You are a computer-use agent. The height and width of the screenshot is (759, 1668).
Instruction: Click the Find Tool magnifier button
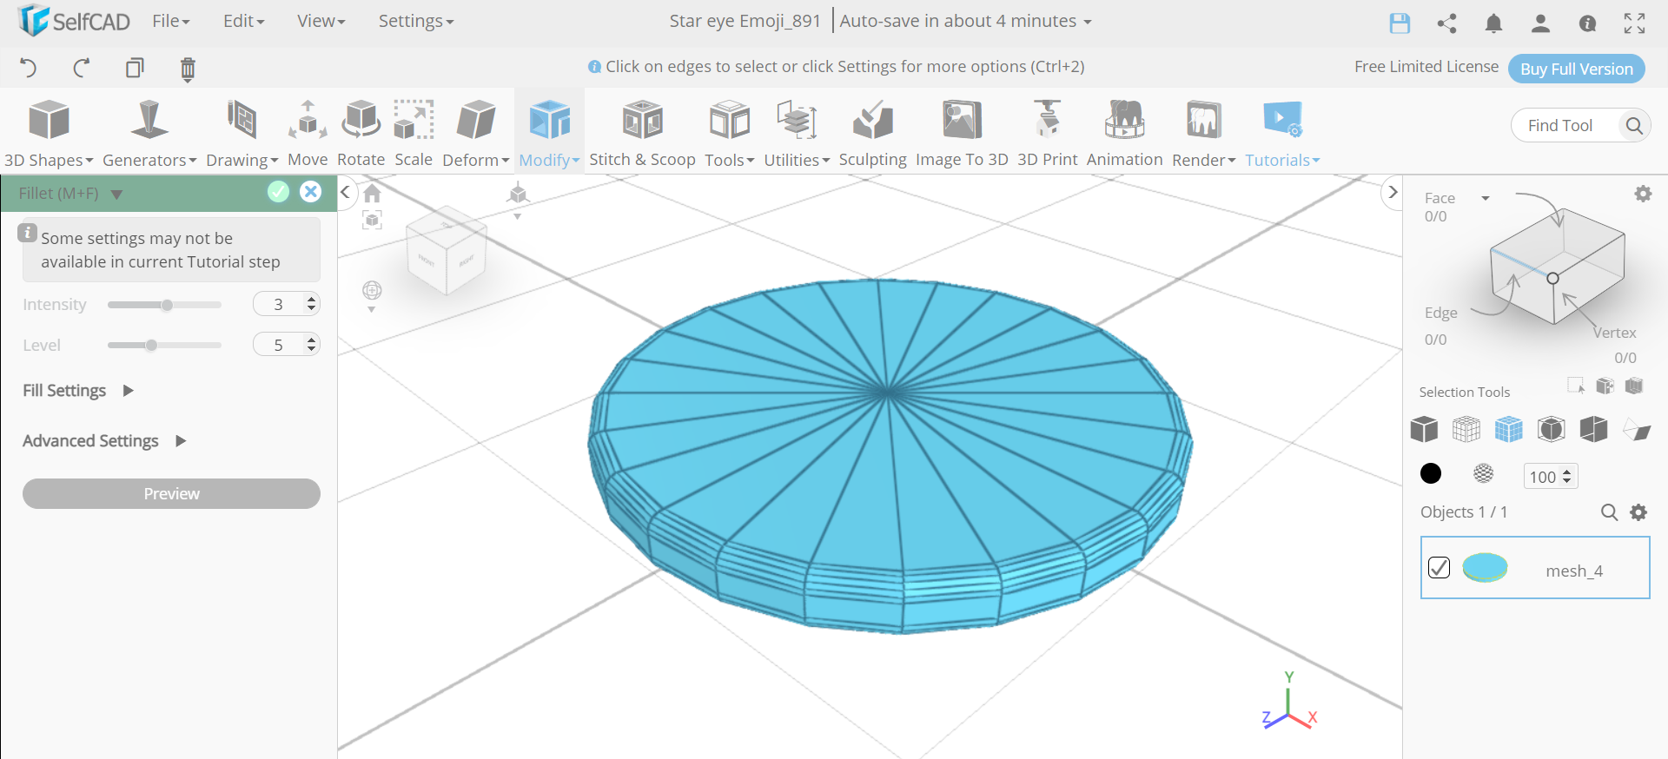point(1633,126)
